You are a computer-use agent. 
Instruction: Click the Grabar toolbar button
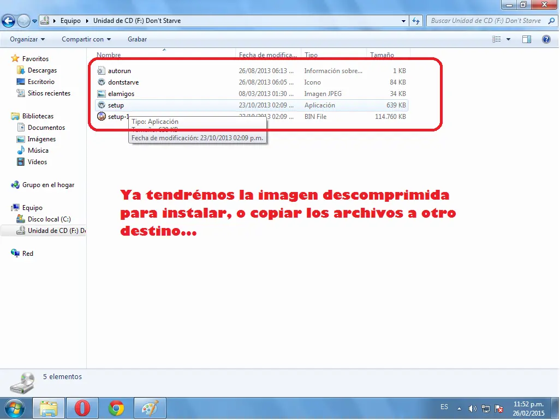click(137, 39)
